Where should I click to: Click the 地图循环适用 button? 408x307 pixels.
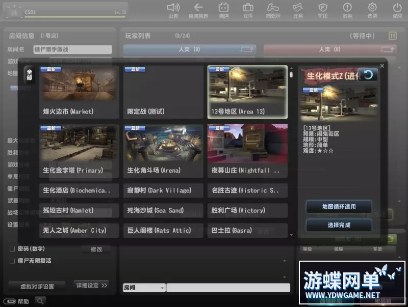pos(339,207)
